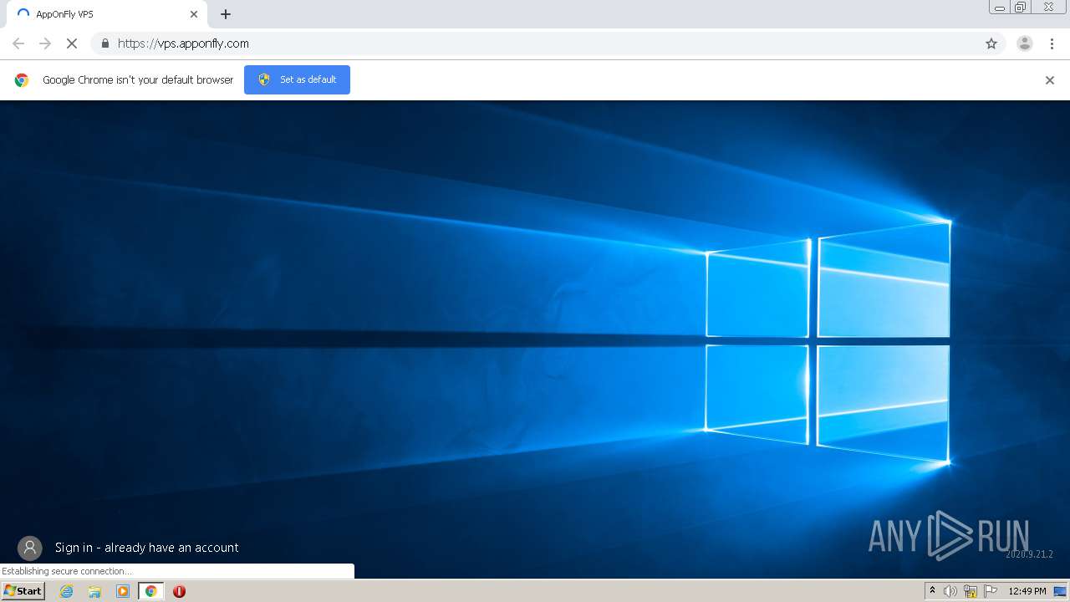Screen dimensions: 1070x602
Task: Close the Chrome window
Action: pyautogui.click(x=1048, y=8)
